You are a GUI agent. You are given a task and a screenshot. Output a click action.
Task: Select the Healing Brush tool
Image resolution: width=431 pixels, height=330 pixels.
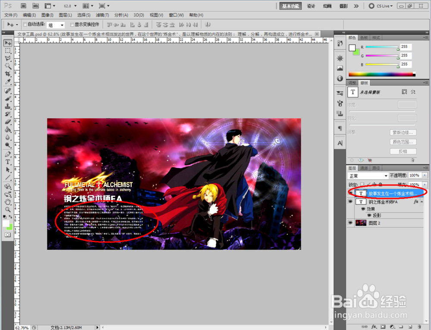[8, 91]
